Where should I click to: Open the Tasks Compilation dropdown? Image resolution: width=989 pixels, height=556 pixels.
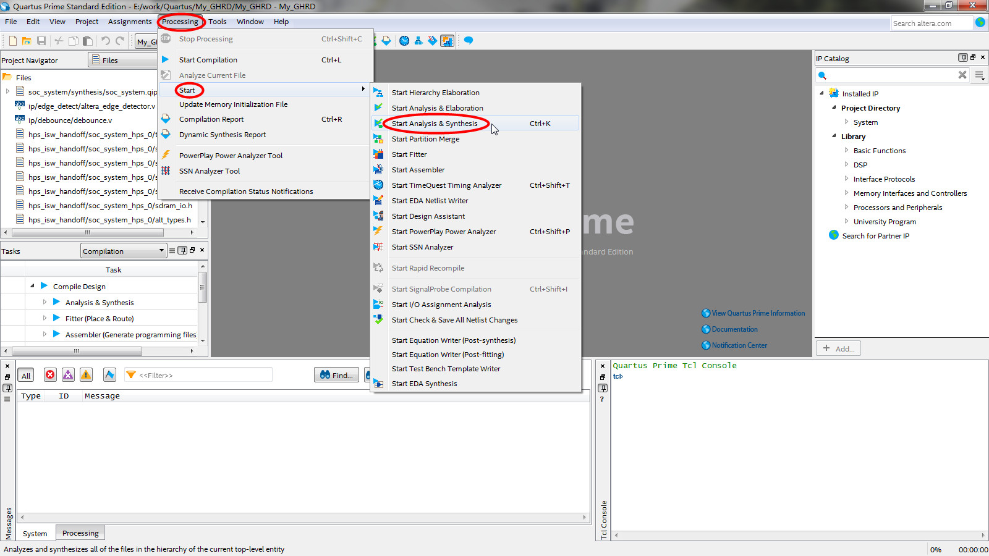click(x=124, y=251)
